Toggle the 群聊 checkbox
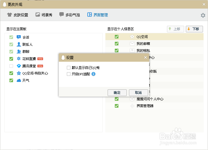 tap(11, 51)
